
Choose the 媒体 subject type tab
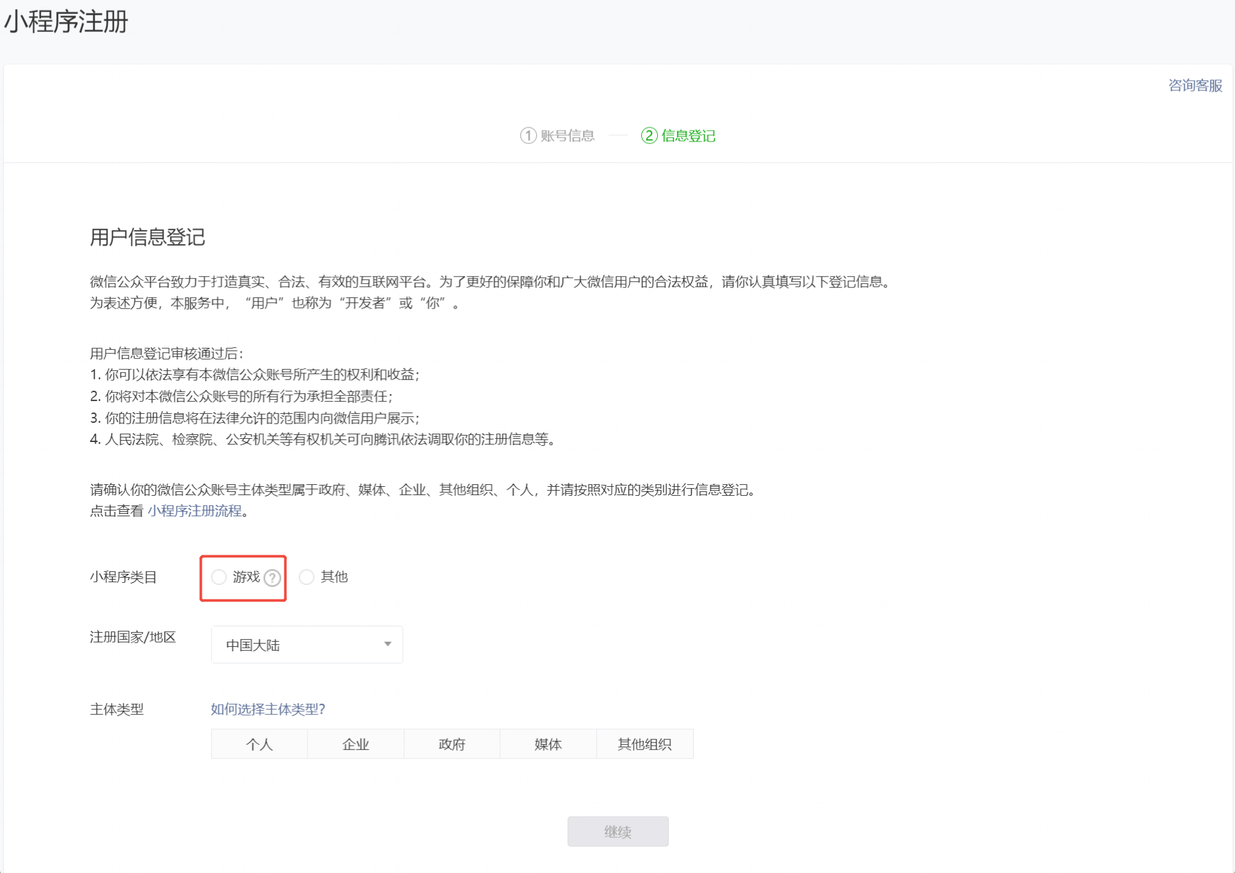click(548, 744)
